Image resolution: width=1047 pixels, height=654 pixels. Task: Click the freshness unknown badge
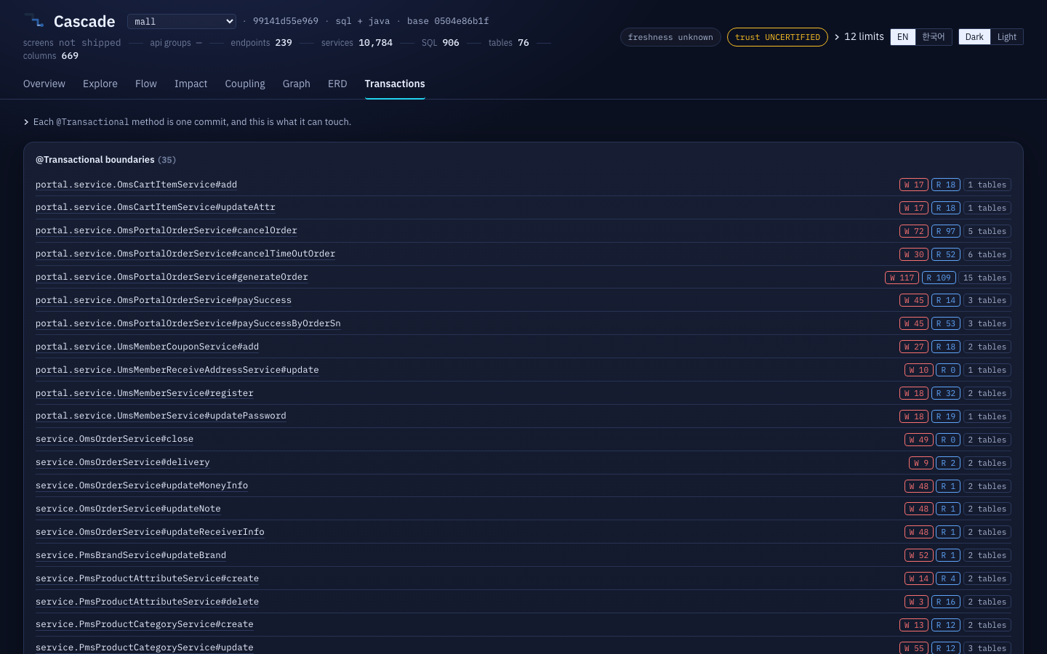670,37
